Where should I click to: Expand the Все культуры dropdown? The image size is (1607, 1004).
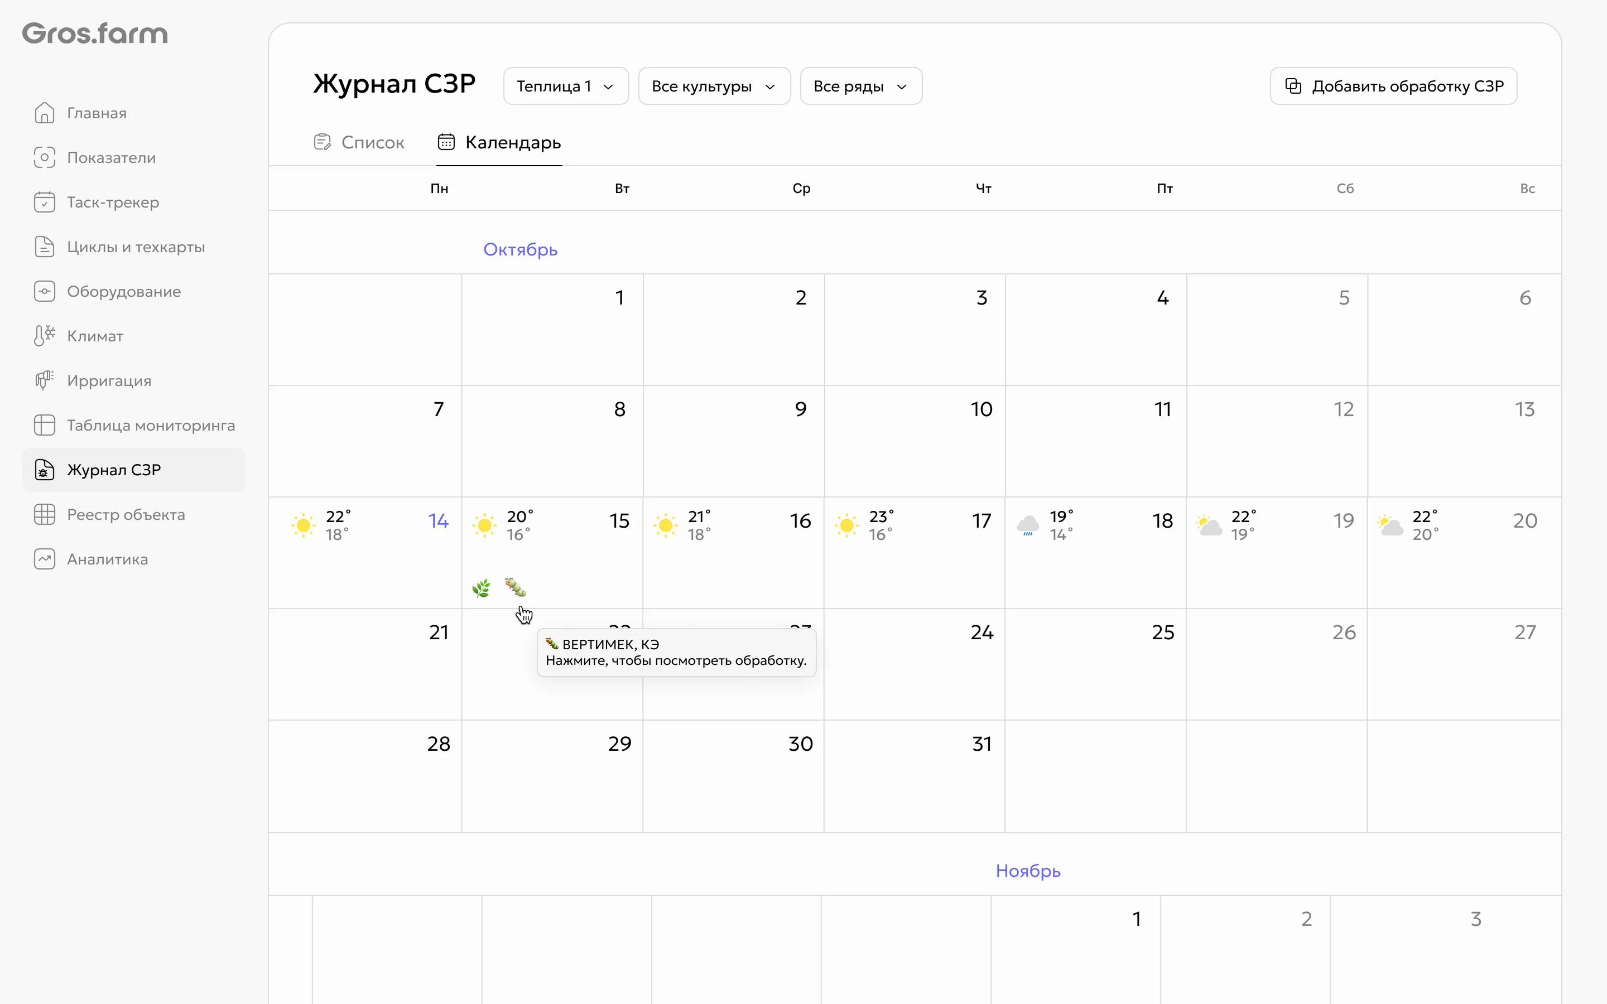click(x=715, y=86)
